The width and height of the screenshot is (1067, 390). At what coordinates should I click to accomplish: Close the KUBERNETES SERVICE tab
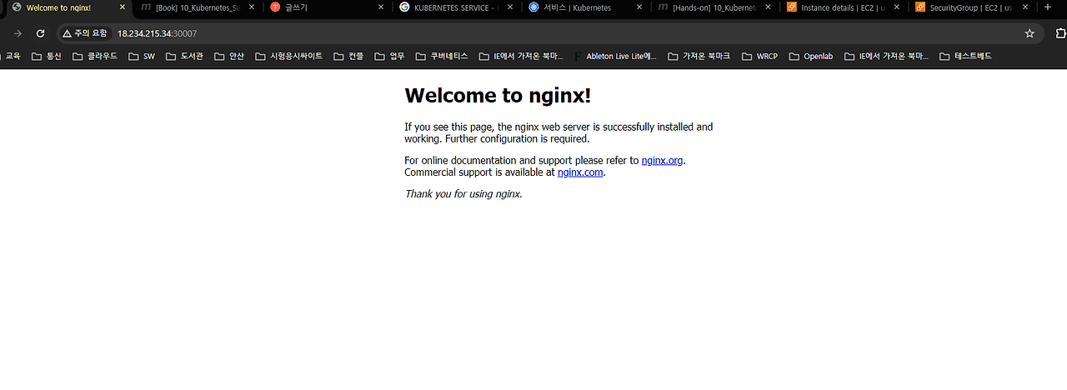point(510,7)
